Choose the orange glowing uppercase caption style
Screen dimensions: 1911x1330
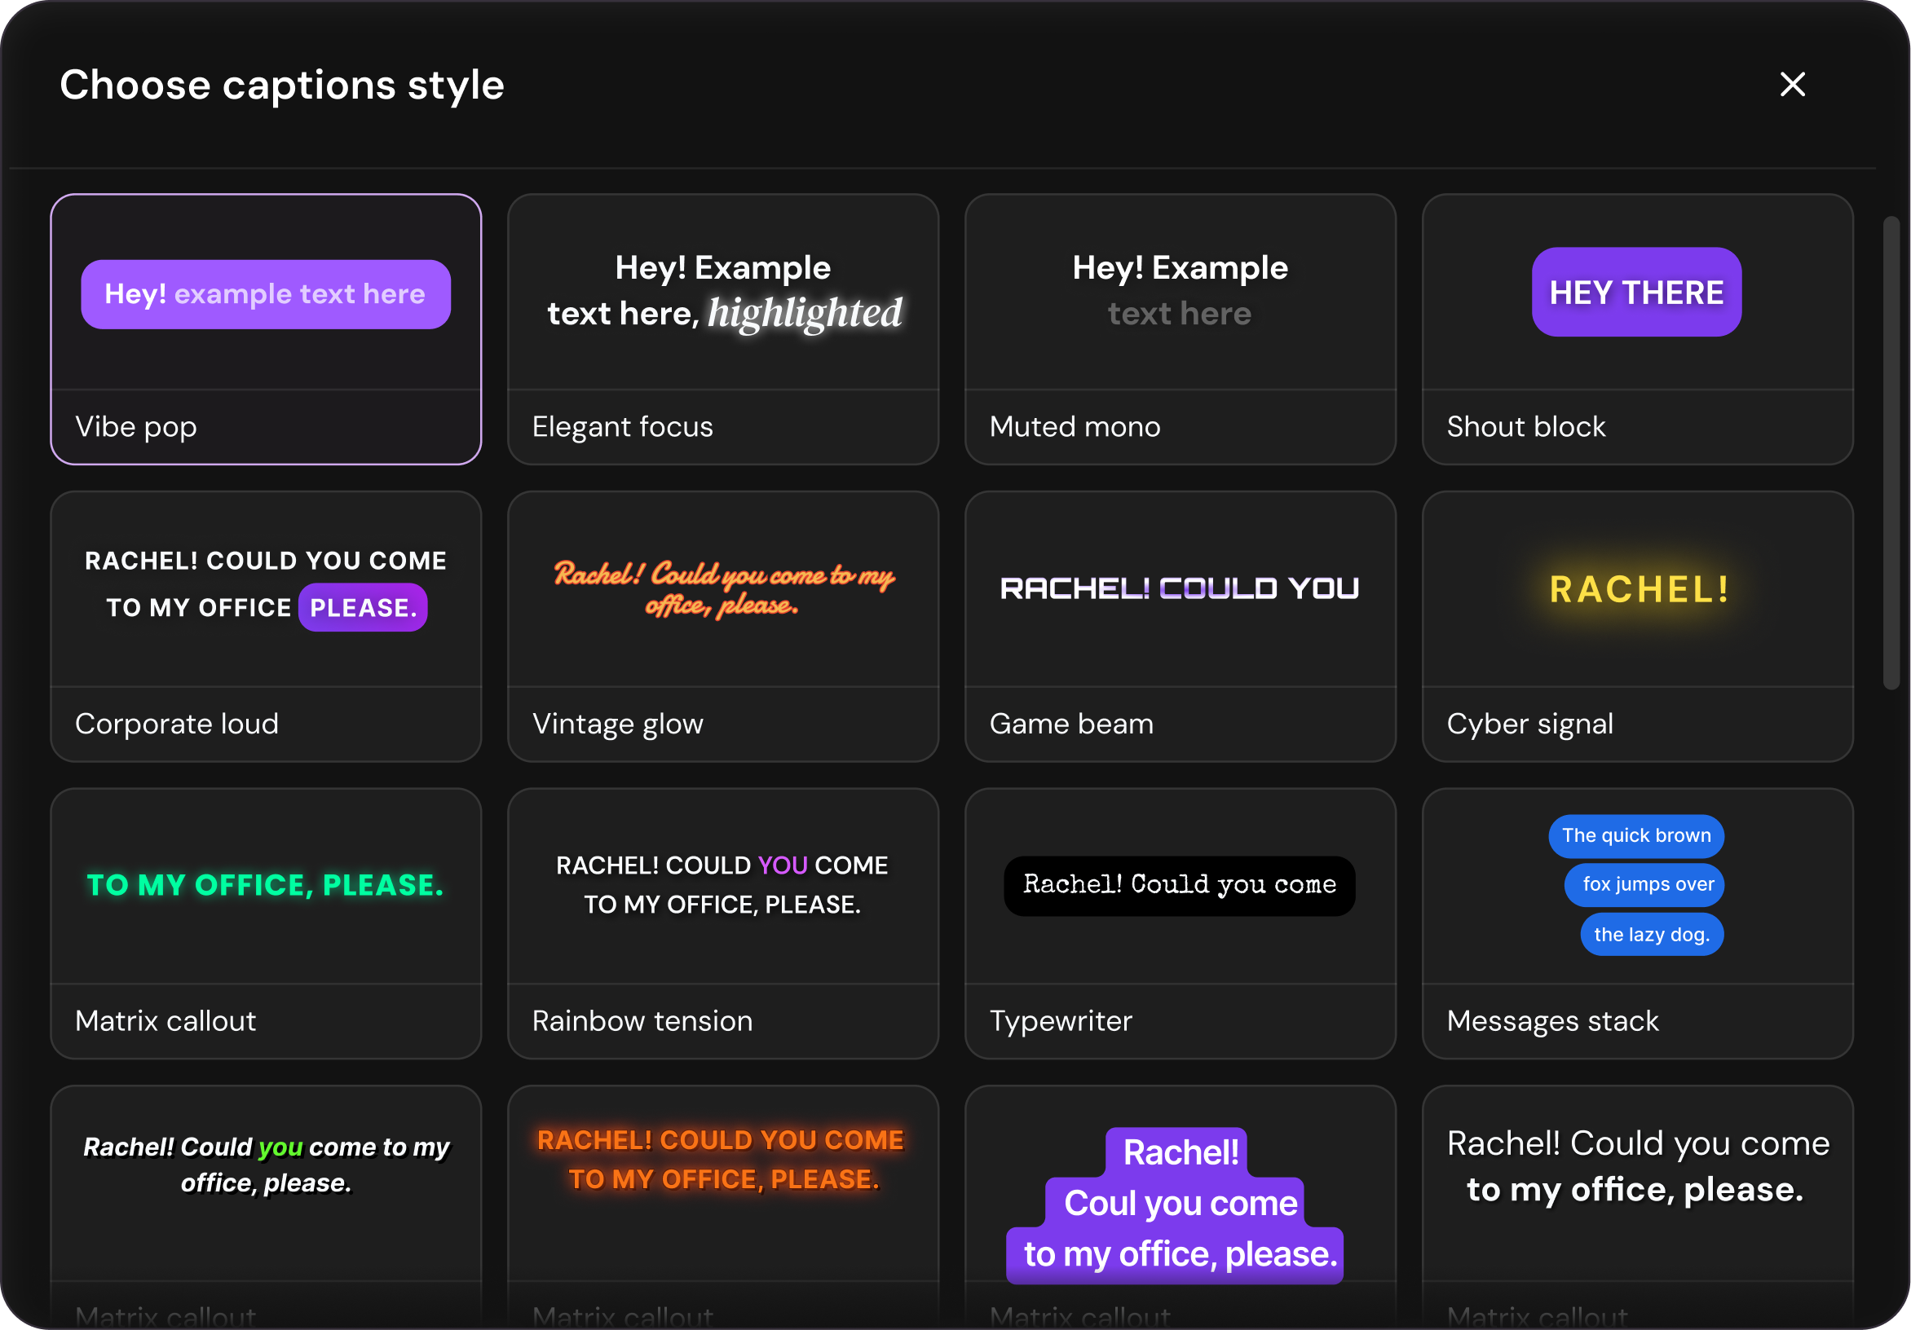point(722,1206)
